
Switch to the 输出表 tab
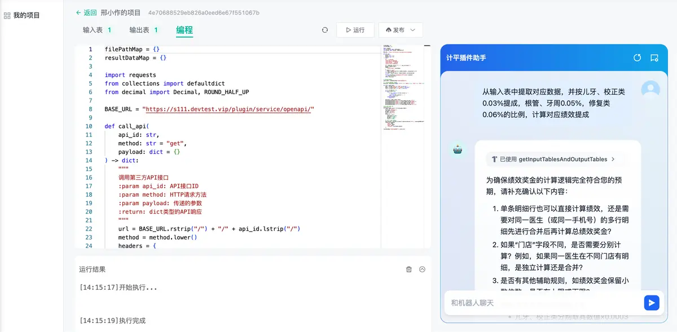(x=144, y=30)
